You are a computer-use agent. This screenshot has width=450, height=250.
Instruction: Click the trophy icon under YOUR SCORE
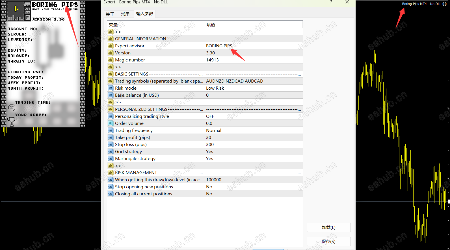point(12,122)
